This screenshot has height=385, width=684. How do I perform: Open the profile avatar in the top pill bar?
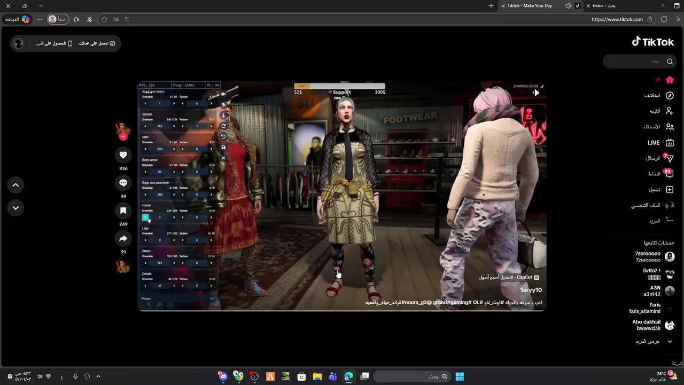[x=19, y=43]
